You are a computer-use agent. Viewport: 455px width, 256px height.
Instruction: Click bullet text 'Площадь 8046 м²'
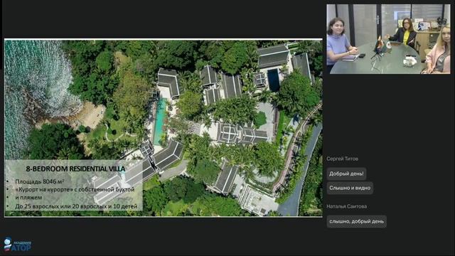click(40, 182)
